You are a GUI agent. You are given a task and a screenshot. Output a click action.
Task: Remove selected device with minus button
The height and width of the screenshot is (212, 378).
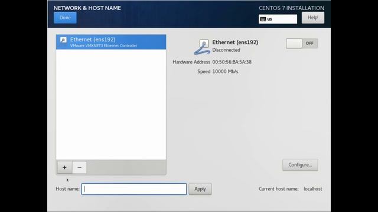pos(79,167)
